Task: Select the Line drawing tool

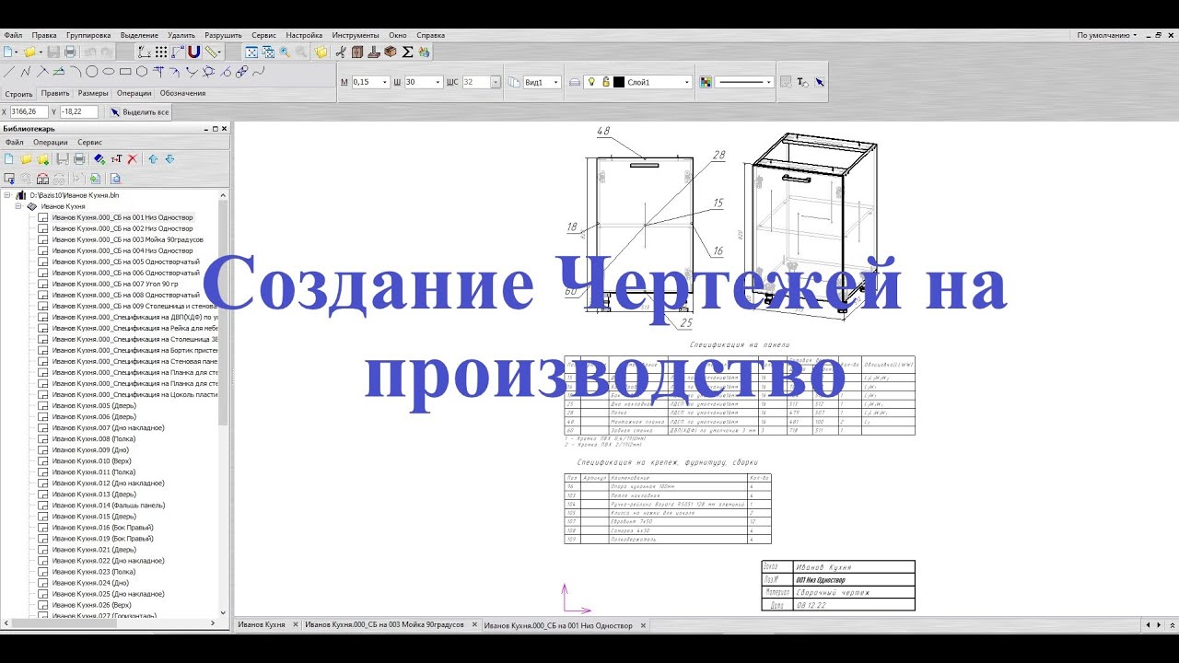Action: [x=8, y=72]
